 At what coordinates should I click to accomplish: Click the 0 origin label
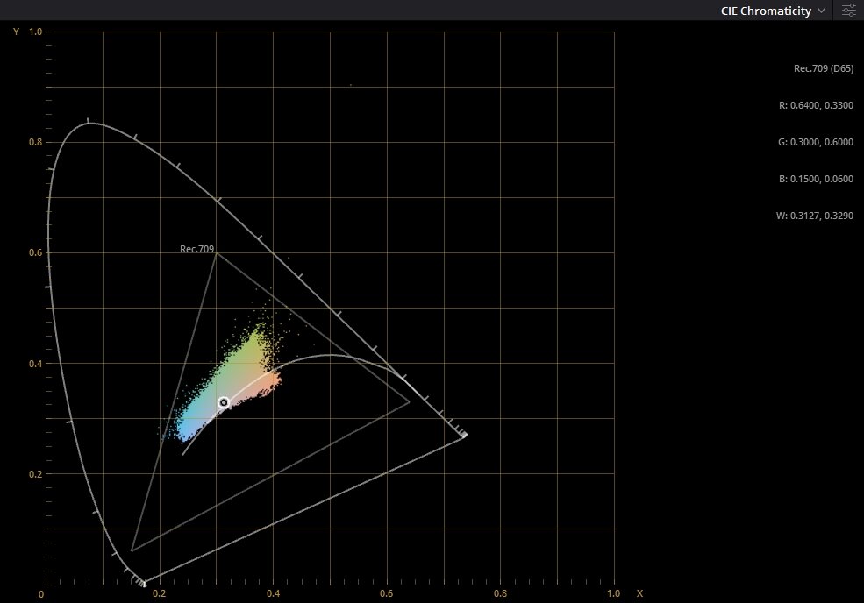(41, 595)
